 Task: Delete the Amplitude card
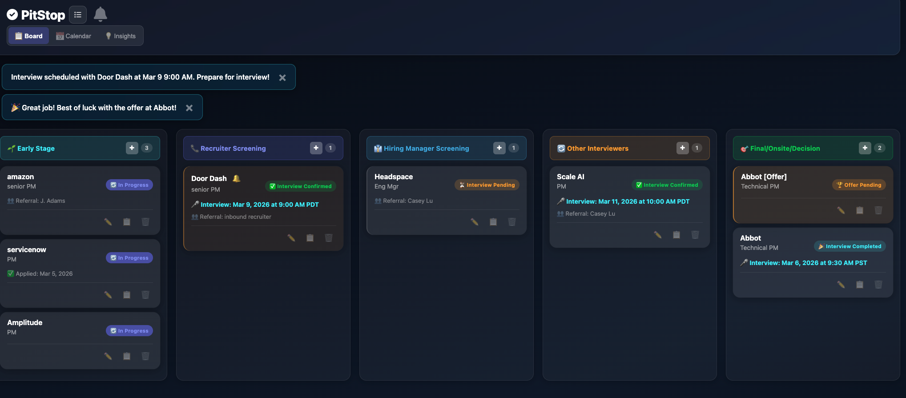click(145, 356)
